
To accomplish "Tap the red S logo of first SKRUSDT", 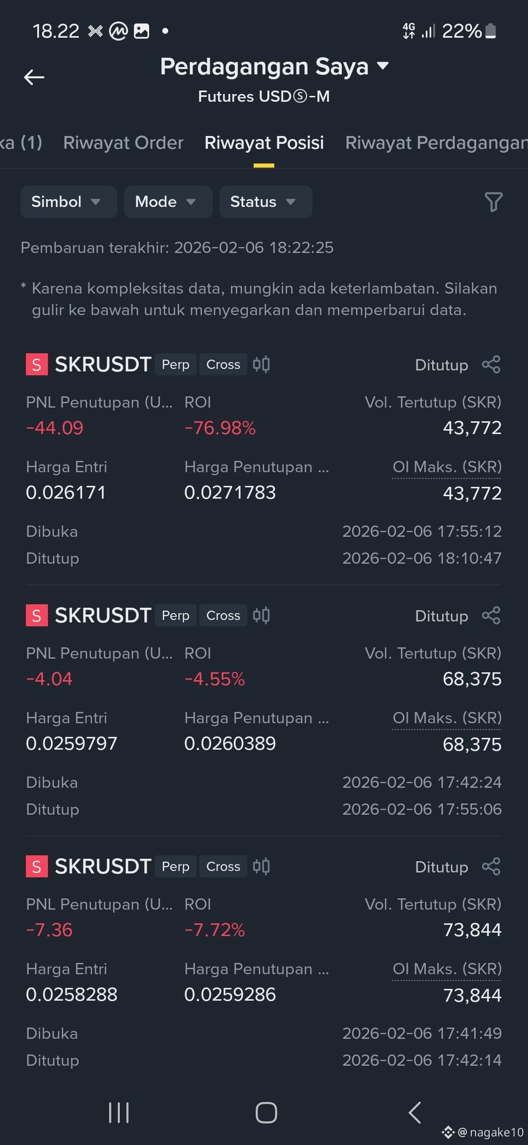I will point(37,365).
